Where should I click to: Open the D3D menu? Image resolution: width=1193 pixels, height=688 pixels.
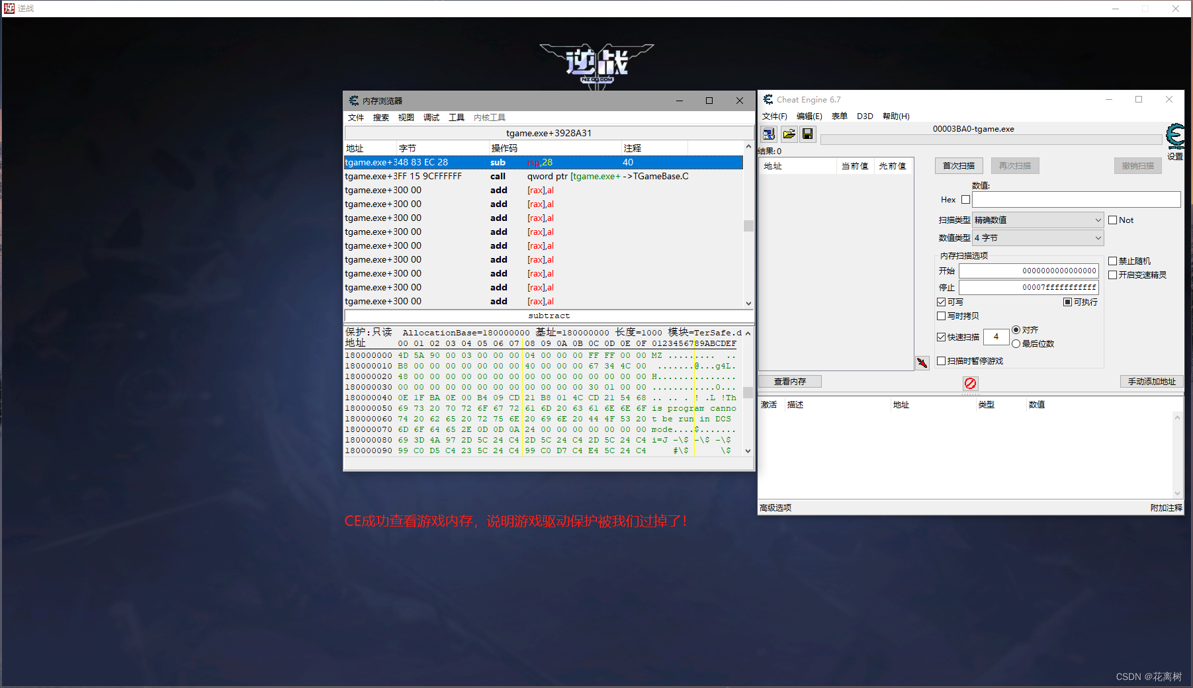(x=865, y=116)
